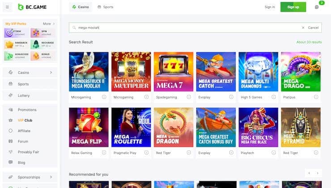Image resolution: width=331 pixels, height=188 pixels.
Task: Open Mega Drago info icon
Action: point(316,97)
